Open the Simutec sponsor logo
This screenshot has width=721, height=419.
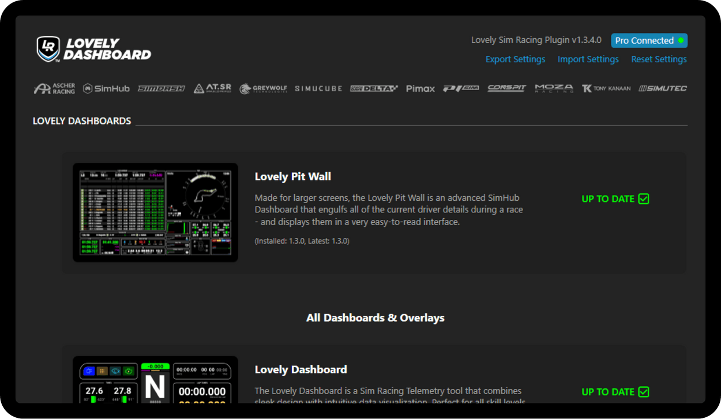coord(663,88)
